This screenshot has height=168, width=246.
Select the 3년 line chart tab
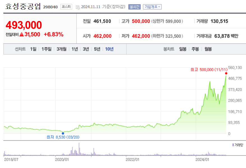point(86,49)
